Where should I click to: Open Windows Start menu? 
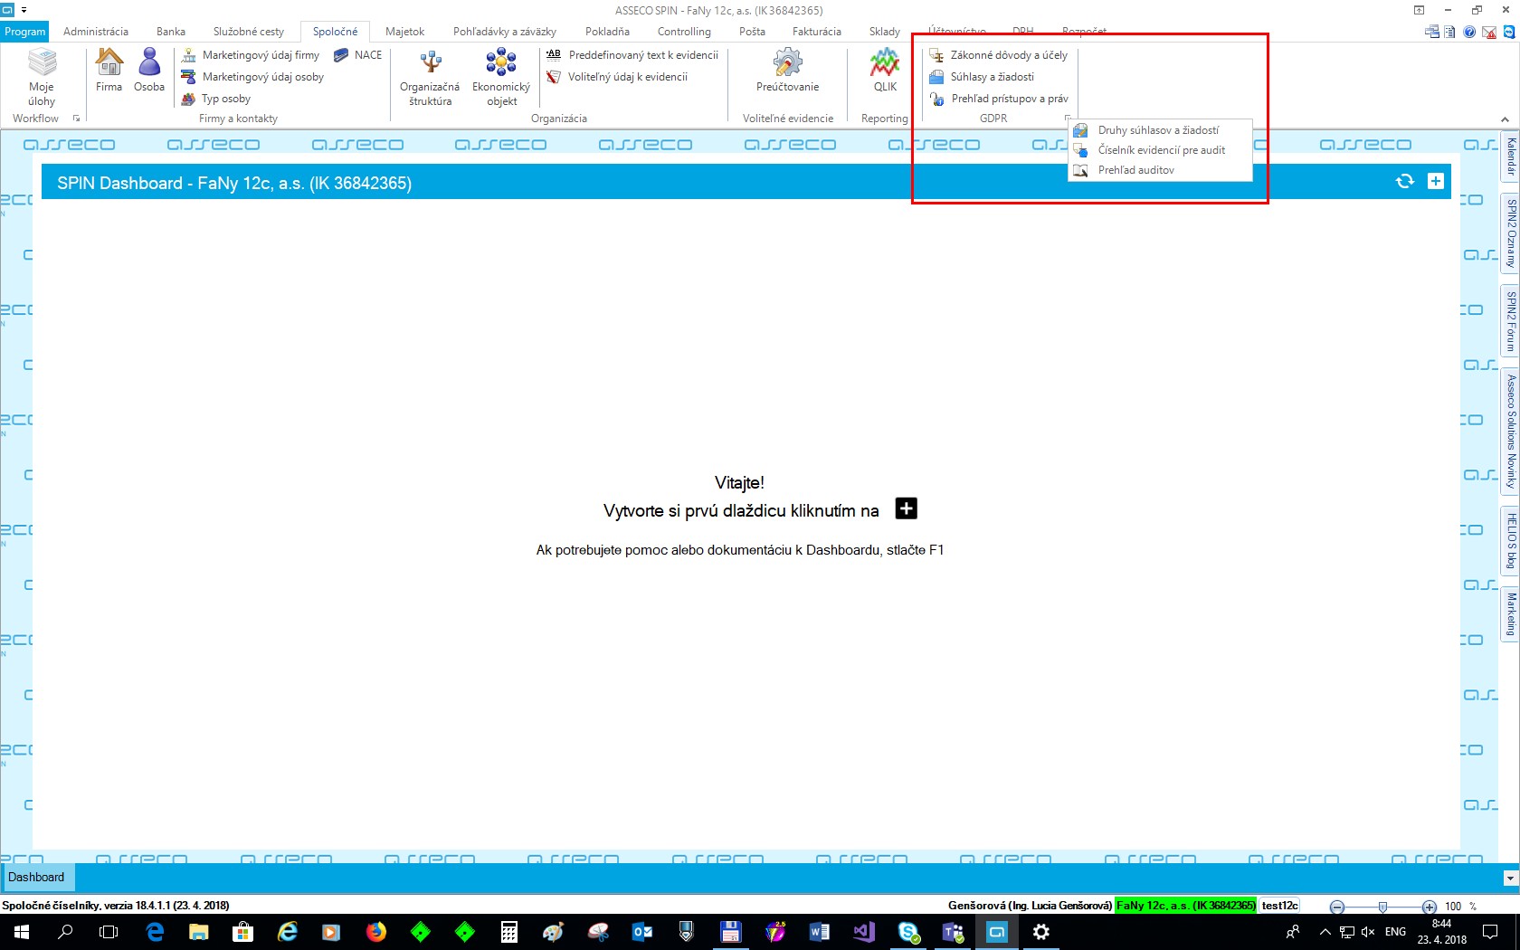21,932
